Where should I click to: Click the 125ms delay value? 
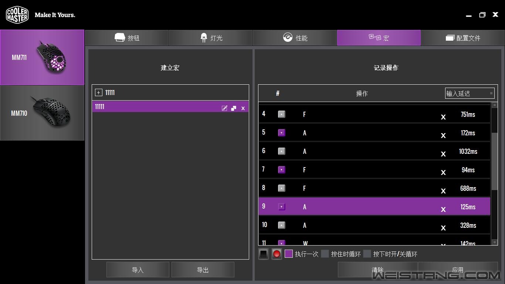tap(468, 207)
